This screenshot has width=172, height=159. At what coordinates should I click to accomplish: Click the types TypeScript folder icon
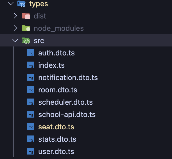[21, 4]
